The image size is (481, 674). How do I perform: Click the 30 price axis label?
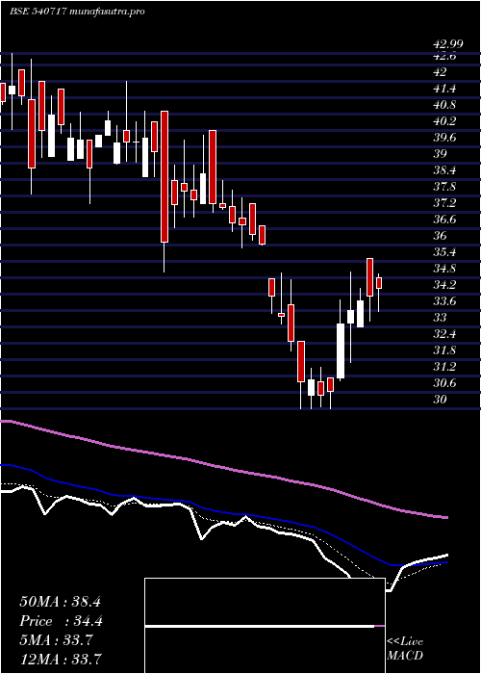(441, 400)
